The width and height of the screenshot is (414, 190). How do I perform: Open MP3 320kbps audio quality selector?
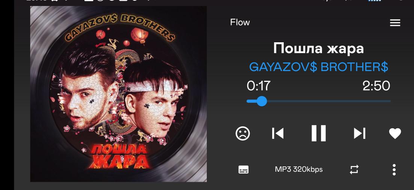[x=299, y=169]
